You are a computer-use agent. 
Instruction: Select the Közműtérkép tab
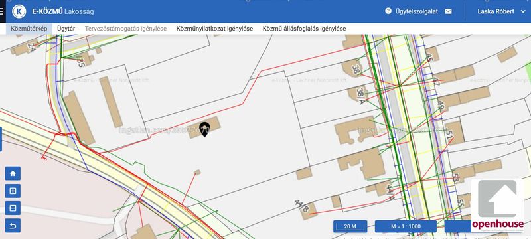(29, 29)
